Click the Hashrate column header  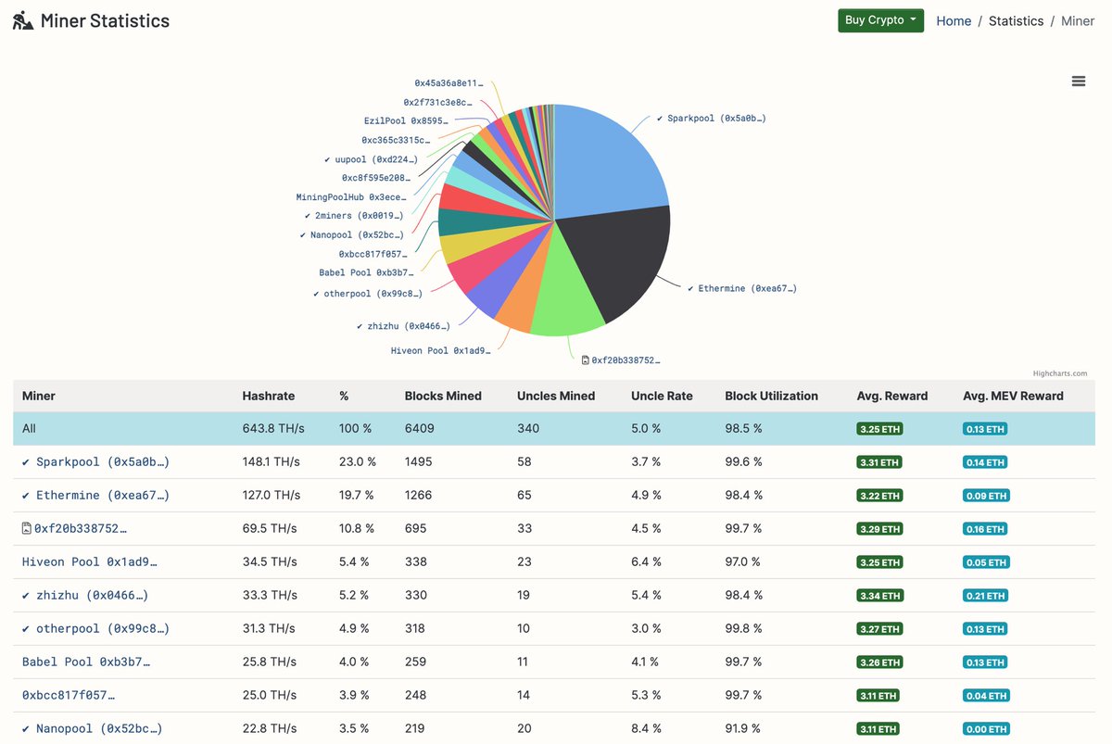[268, 396]
